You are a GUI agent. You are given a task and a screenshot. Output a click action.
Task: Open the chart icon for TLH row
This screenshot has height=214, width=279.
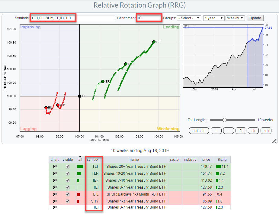click(x=55, y=173)
